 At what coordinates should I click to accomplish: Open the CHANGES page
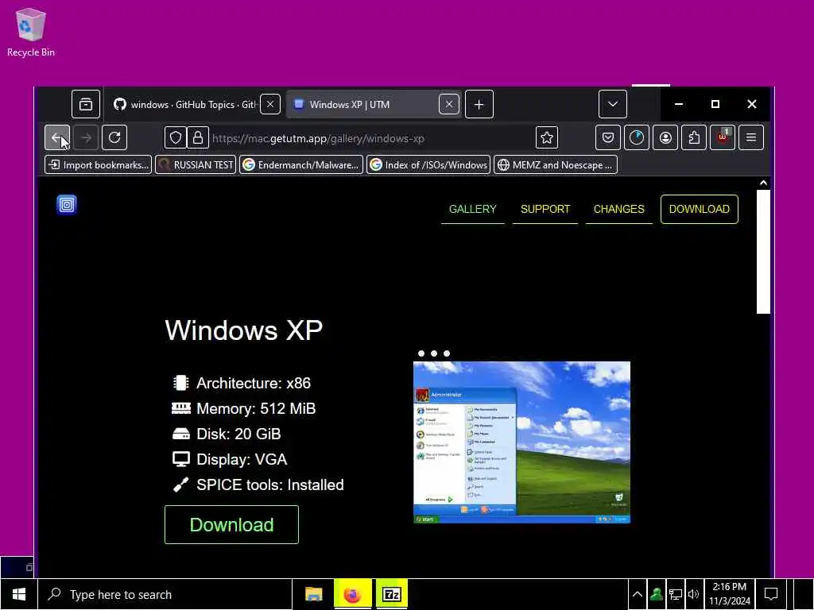[618, 209]
